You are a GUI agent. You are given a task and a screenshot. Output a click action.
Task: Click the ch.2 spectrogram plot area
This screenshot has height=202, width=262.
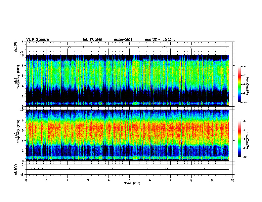[128, 135]
